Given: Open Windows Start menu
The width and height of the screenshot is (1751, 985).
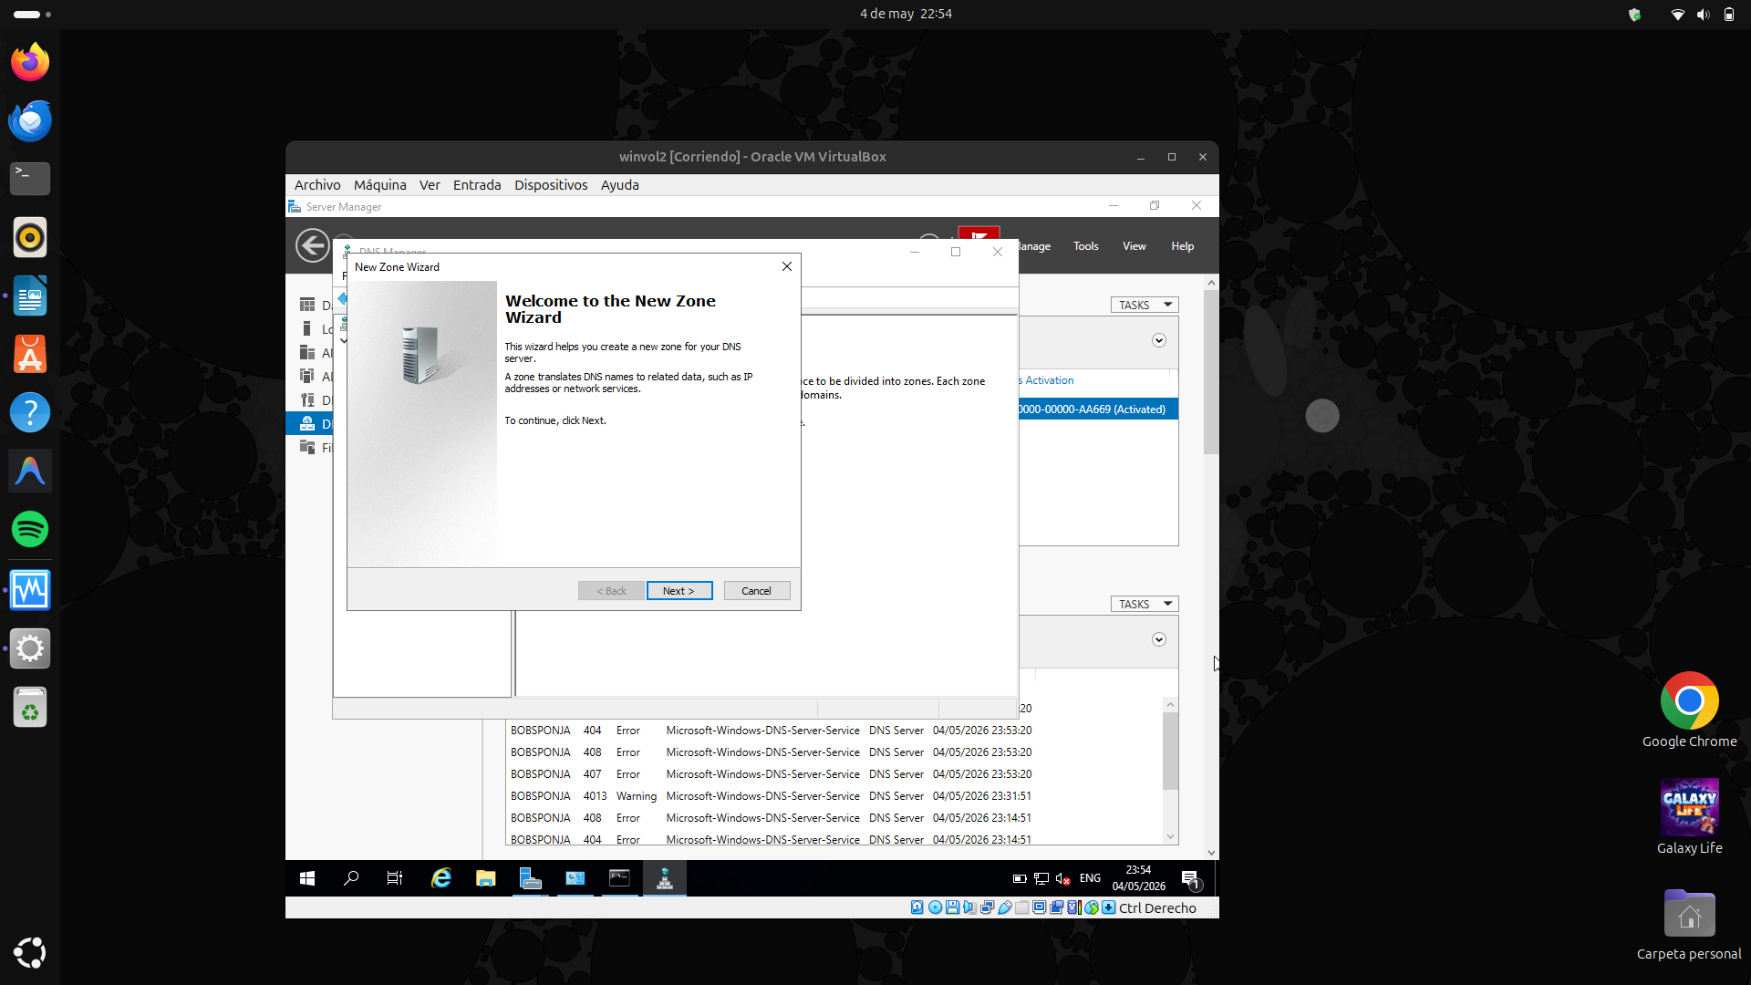Looking at the screenshot, I should 307,878.
